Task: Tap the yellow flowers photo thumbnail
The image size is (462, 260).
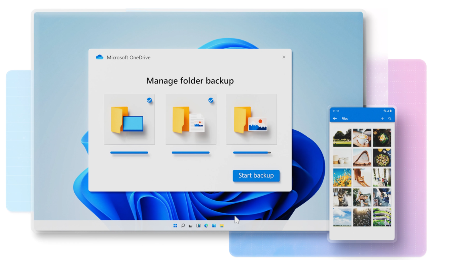Action: 342,178
